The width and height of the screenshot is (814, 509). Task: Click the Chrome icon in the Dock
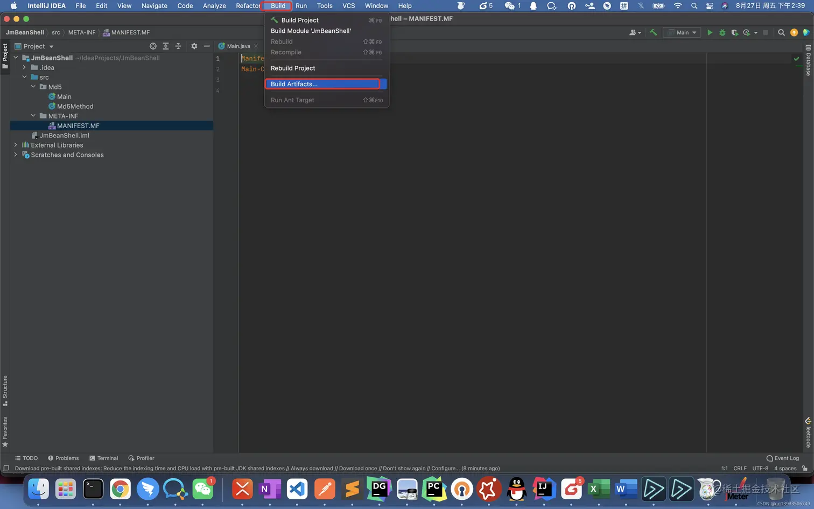(120, 489)
